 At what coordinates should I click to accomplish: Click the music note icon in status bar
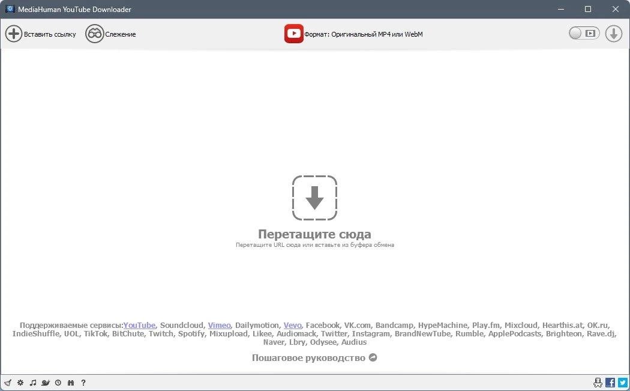(33, 383)
